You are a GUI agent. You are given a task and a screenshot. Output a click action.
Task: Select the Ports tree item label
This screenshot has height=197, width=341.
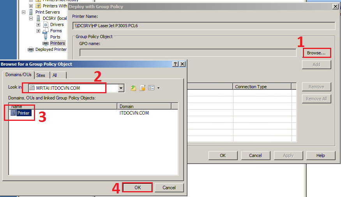tap(55, 37)
